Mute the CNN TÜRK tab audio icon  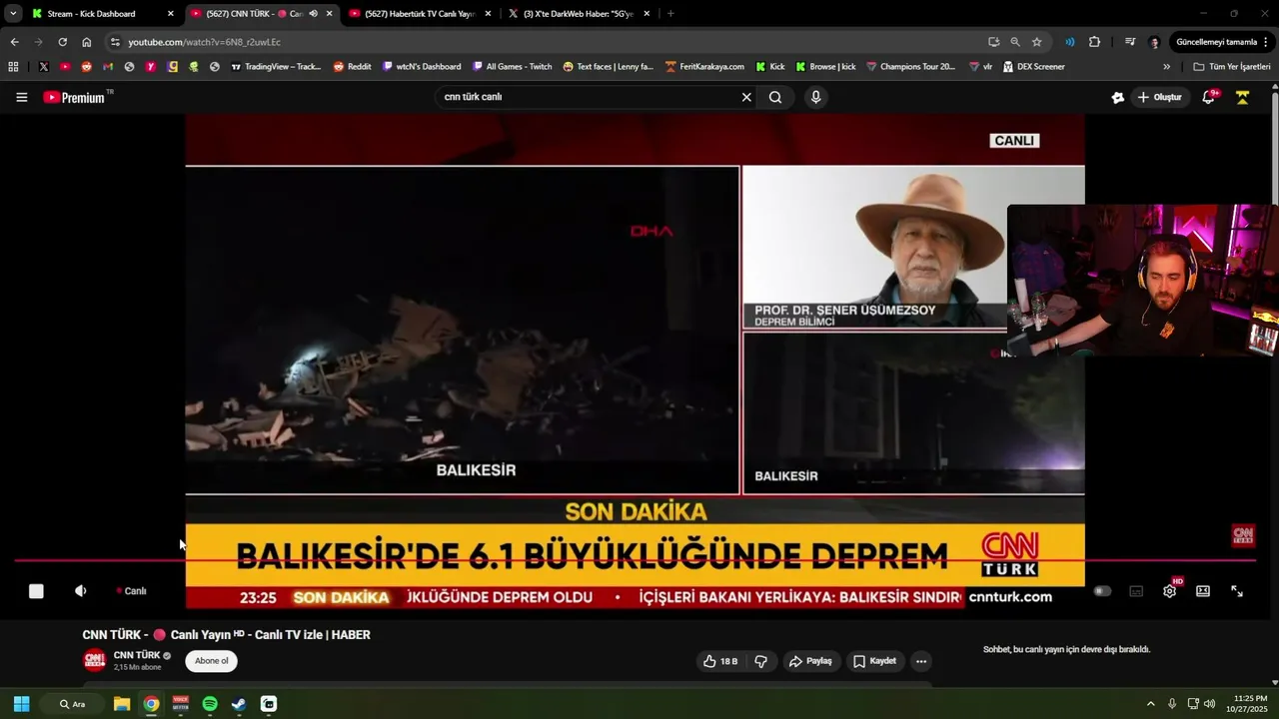pos(313,14)
